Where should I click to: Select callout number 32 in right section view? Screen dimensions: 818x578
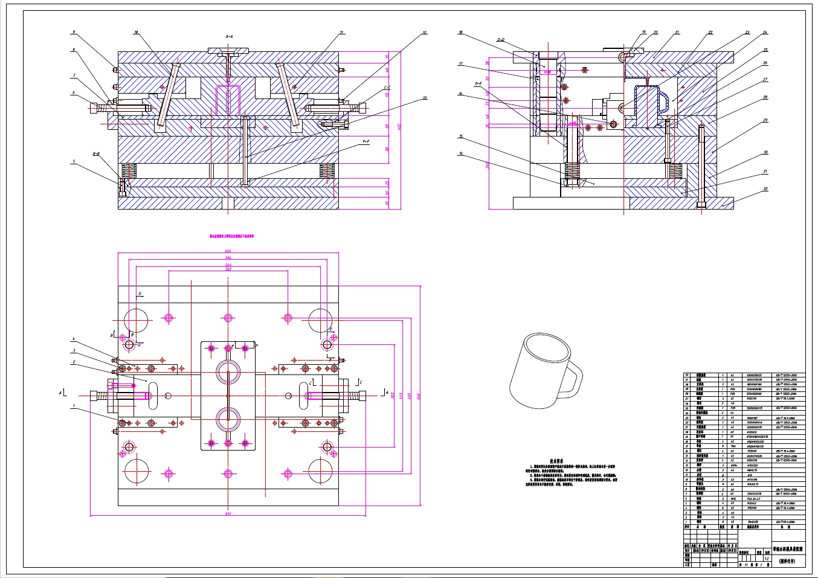coord(765,189)
